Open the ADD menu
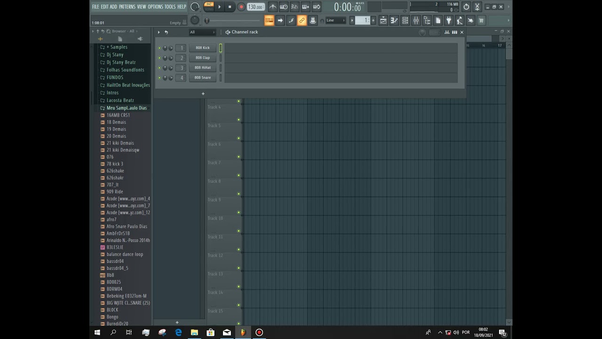The height and width of the screenshot is (339, 602). (113, 7)
